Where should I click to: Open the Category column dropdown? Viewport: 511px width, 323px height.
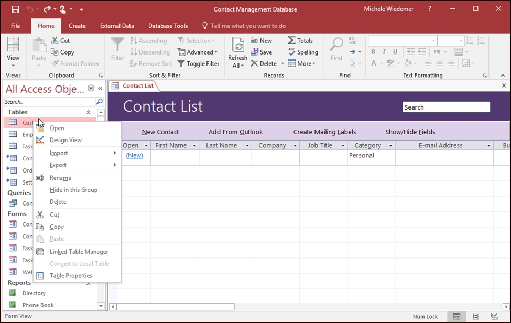tap(391, 146)
